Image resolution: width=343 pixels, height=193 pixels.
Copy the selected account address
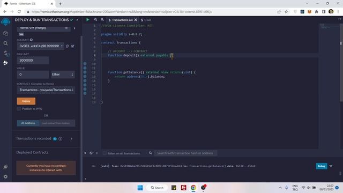[x=68, y=46]
